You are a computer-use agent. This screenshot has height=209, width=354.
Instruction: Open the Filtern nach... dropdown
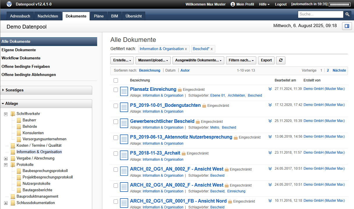pyautogui.click(x=241, y=60)
